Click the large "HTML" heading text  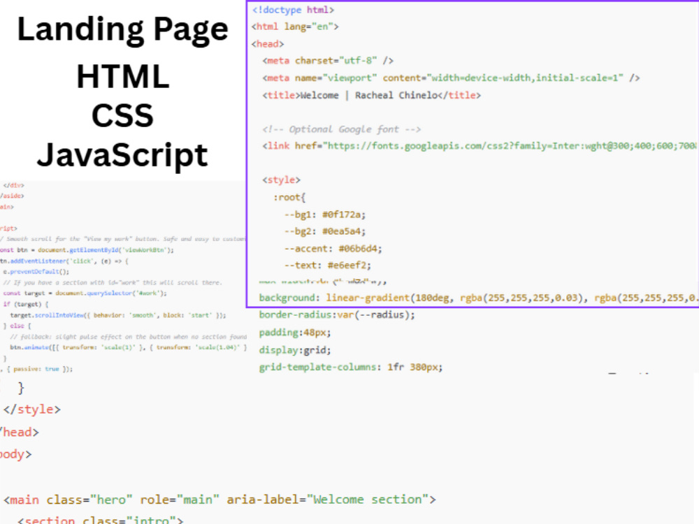[123, 77]
